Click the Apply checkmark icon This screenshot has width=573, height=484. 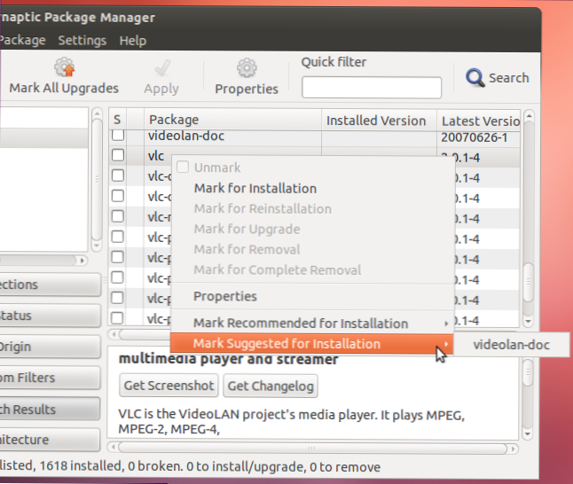pos(161,68)
